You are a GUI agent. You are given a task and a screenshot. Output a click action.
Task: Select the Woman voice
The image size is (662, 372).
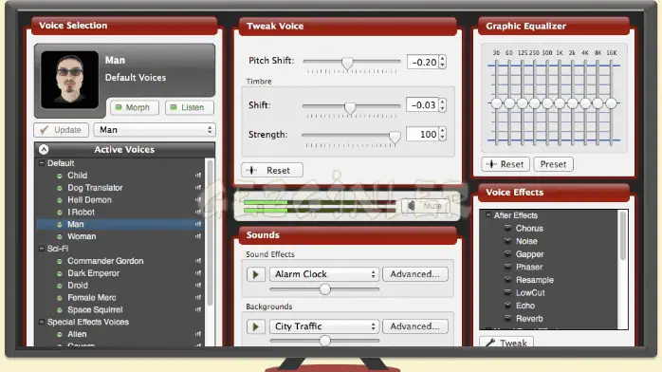[x=82, y=236]
